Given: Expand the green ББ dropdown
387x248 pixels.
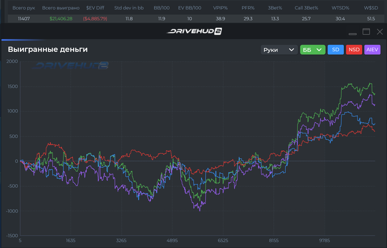Looking at the screenshot, I should pyautogui.click(x=312, y=50).
